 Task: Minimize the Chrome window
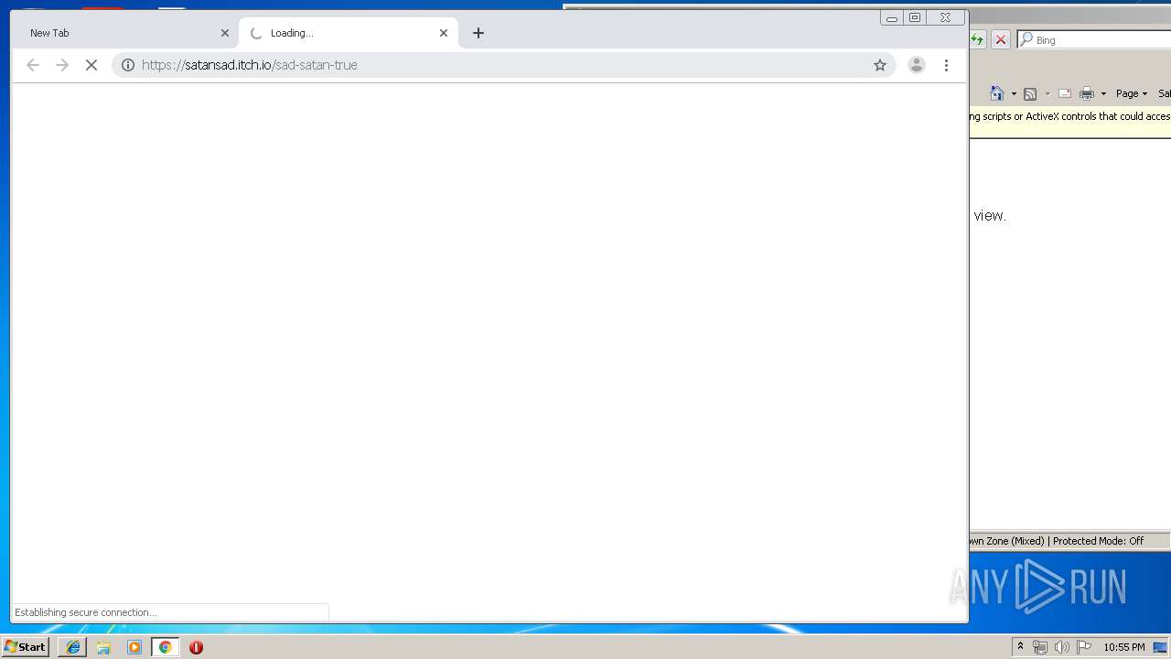click(892, 17)
